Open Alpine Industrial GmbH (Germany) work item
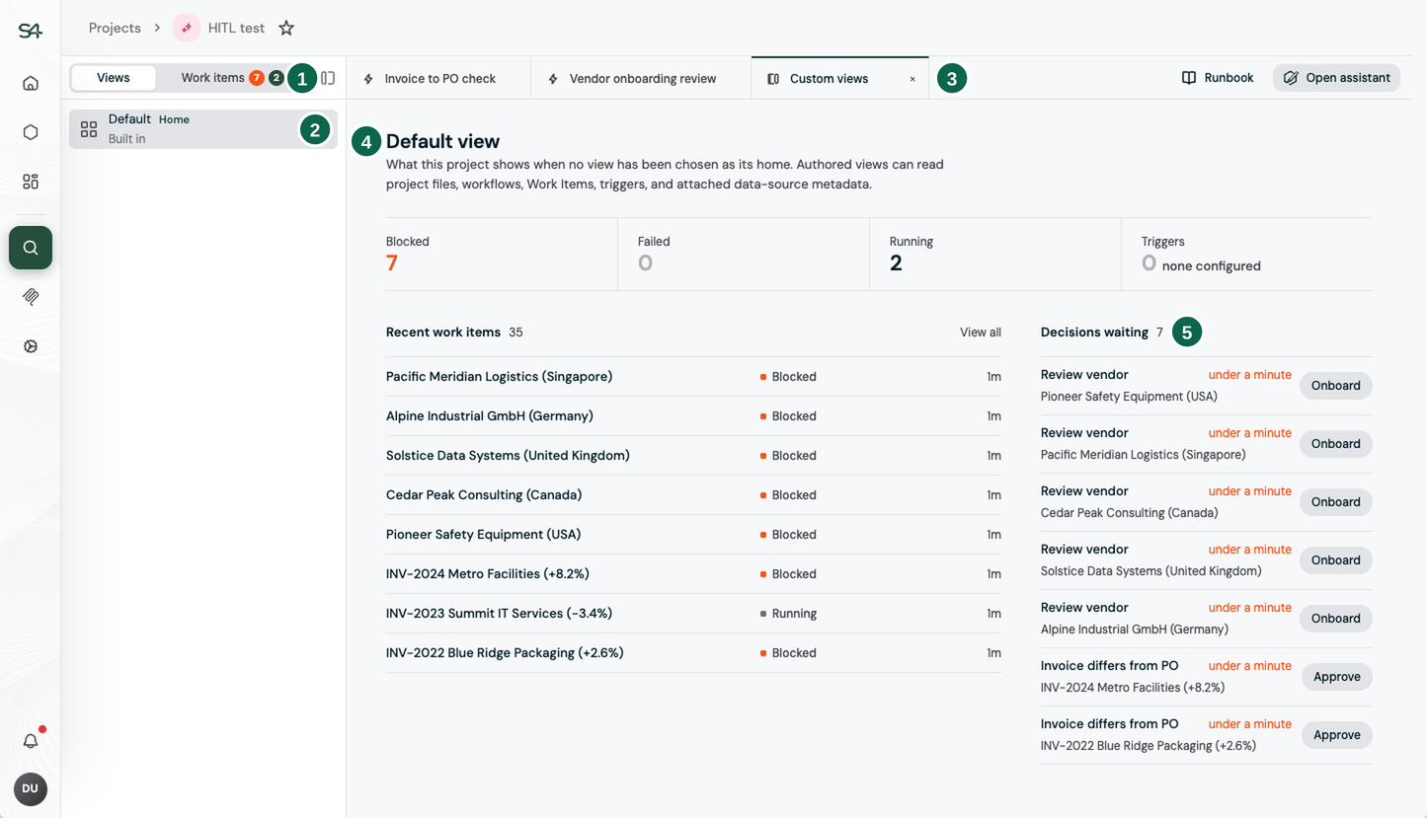The width and height of the screenshot is (1427, 818). coord(693,416)
